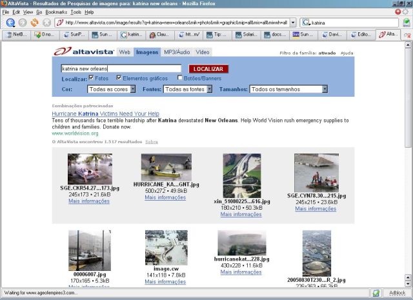Click the activity throbber icon at top right
413x300 pixels.
(x=405, y=12)
